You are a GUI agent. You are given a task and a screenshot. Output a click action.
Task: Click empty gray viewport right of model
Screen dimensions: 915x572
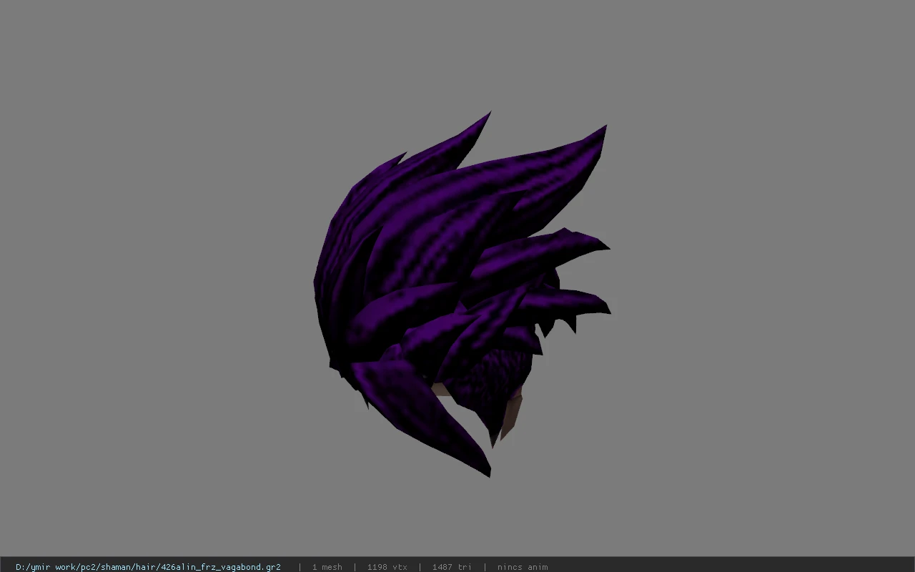(758, 286)
